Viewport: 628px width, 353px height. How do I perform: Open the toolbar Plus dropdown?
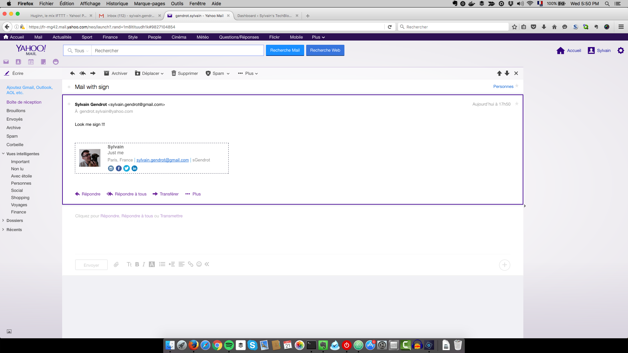[248, 73]
